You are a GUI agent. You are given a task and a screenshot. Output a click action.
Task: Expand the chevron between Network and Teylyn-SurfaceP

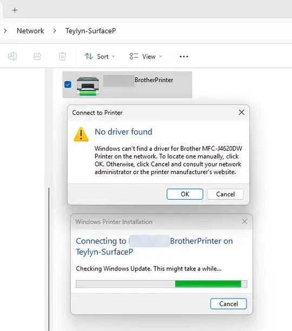point(55,31)
